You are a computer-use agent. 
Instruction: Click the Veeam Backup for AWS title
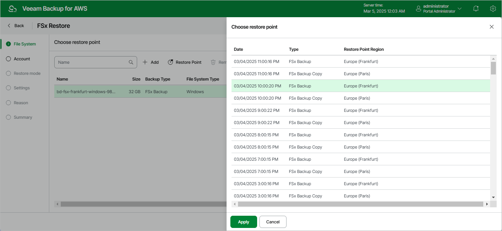pos(55,8)
